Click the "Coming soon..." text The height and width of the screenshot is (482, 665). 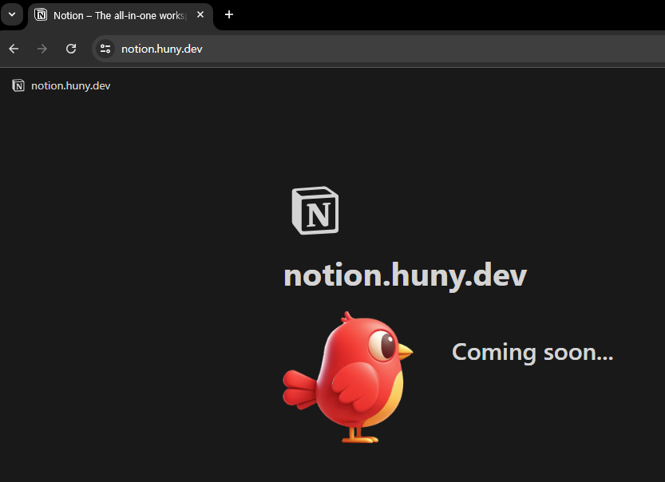532,353
